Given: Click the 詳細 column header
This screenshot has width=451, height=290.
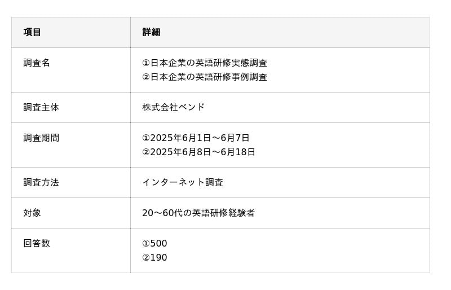Looking at the screenshot, I should click(151, 32).
